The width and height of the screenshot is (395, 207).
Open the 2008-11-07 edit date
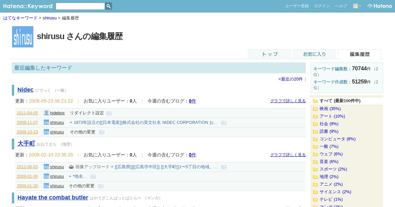point(27,123)
